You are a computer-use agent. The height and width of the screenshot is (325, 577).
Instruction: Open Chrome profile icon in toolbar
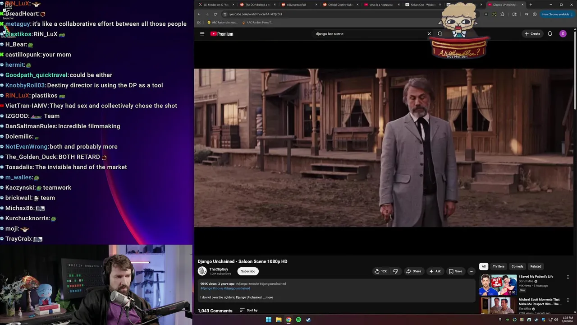[535, 14]
